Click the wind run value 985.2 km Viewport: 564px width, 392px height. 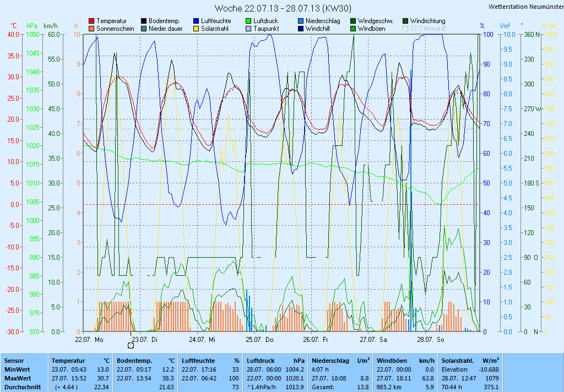coord(390,388)
